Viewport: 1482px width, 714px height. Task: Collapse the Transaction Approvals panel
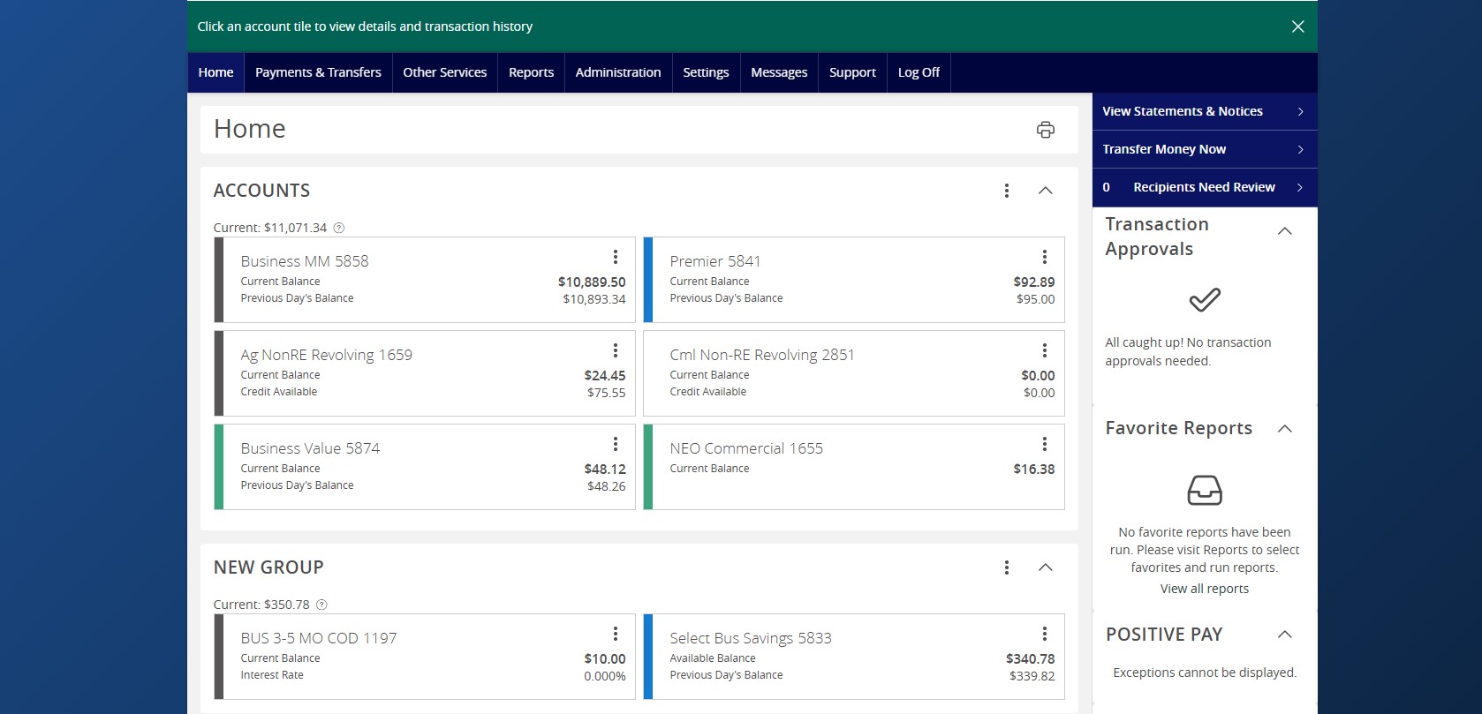[1285, 231]
